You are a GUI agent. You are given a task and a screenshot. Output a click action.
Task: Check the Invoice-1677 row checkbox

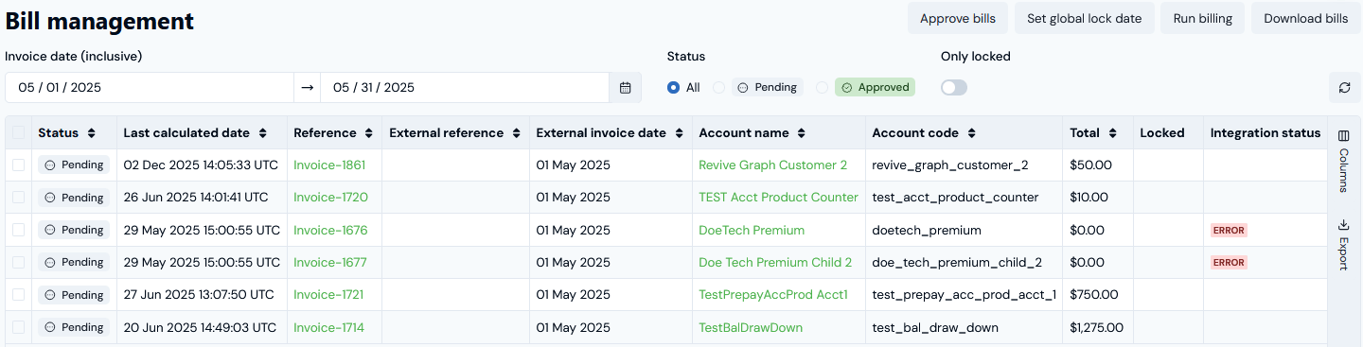point(19,262)
